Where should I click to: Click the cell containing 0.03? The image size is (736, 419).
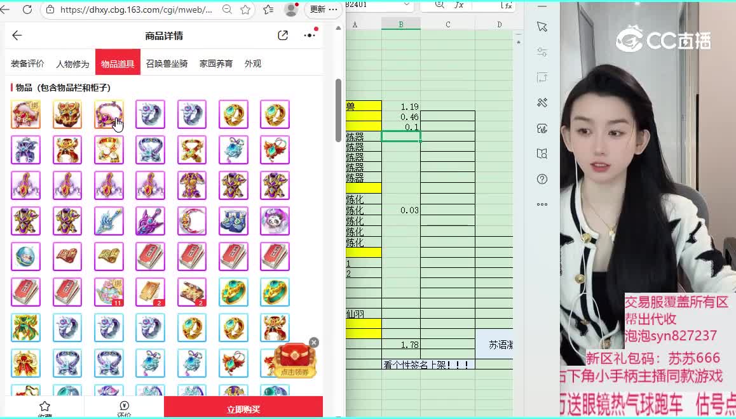coord(401,210)
